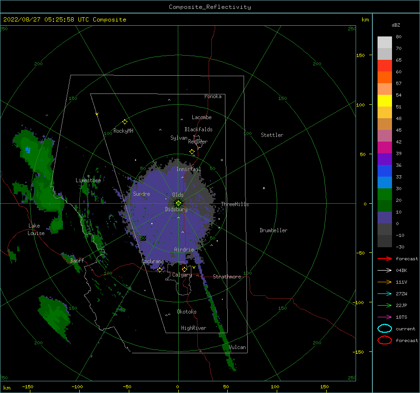Click the cyan 27ZW arrow icon
Viewport: 420px width, 393px height.
click(385, 294)
